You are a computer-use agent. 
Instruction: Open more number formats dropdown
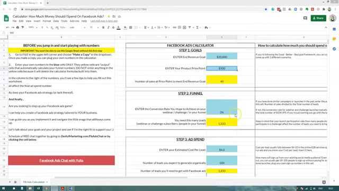coord(63,28)
